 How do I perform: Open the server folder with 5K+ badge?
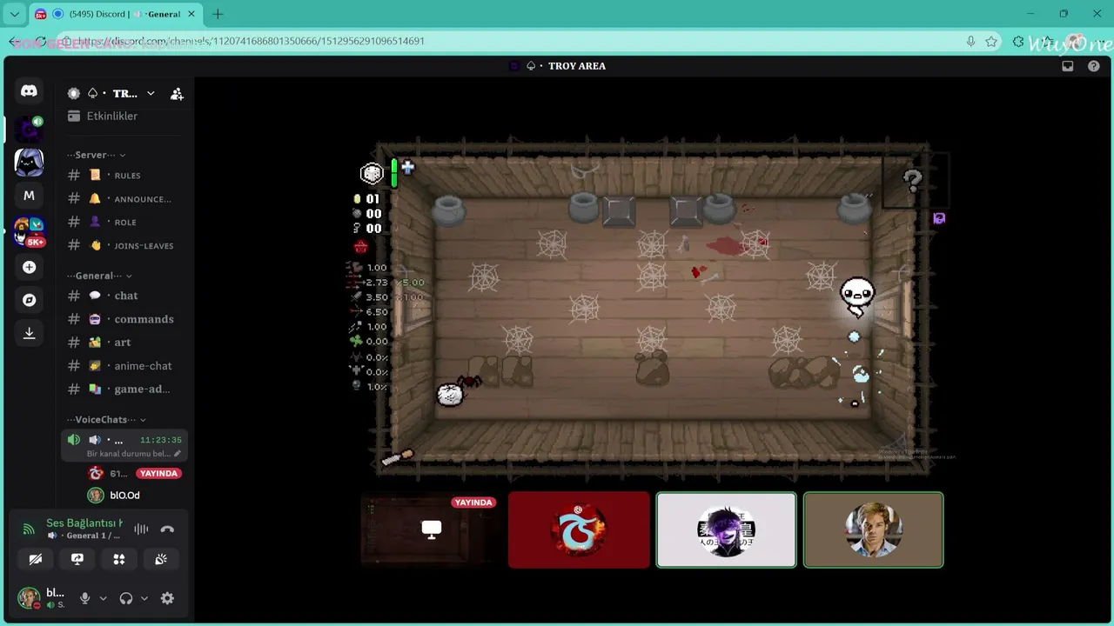tap(29, 231)
